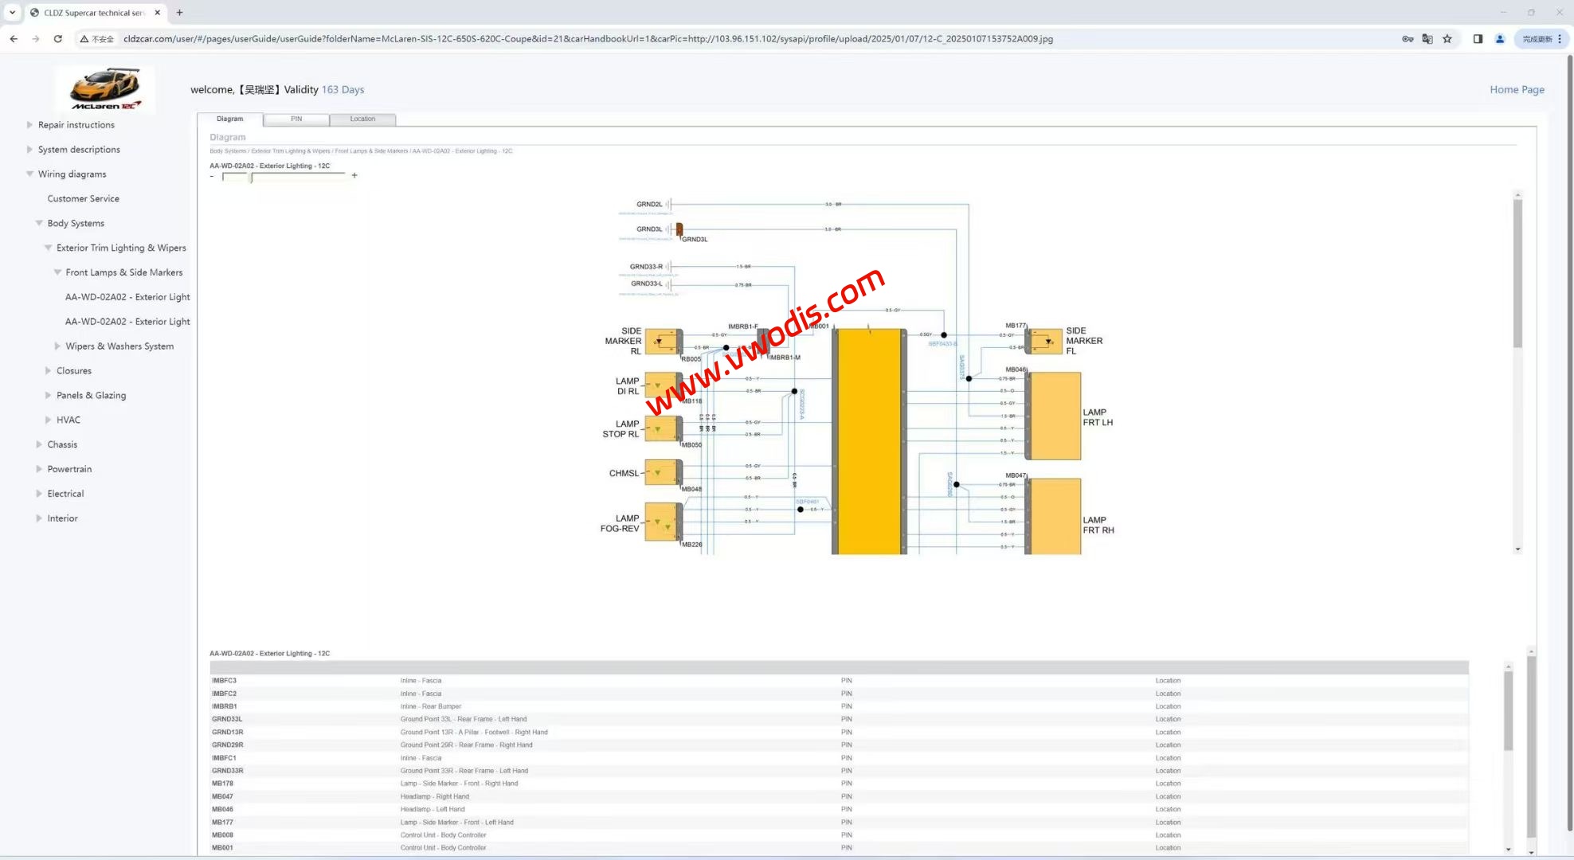Open Customer Service item
Image resolution: width=1574 pixels, height=860 pixels.
[x=83, y=198]
